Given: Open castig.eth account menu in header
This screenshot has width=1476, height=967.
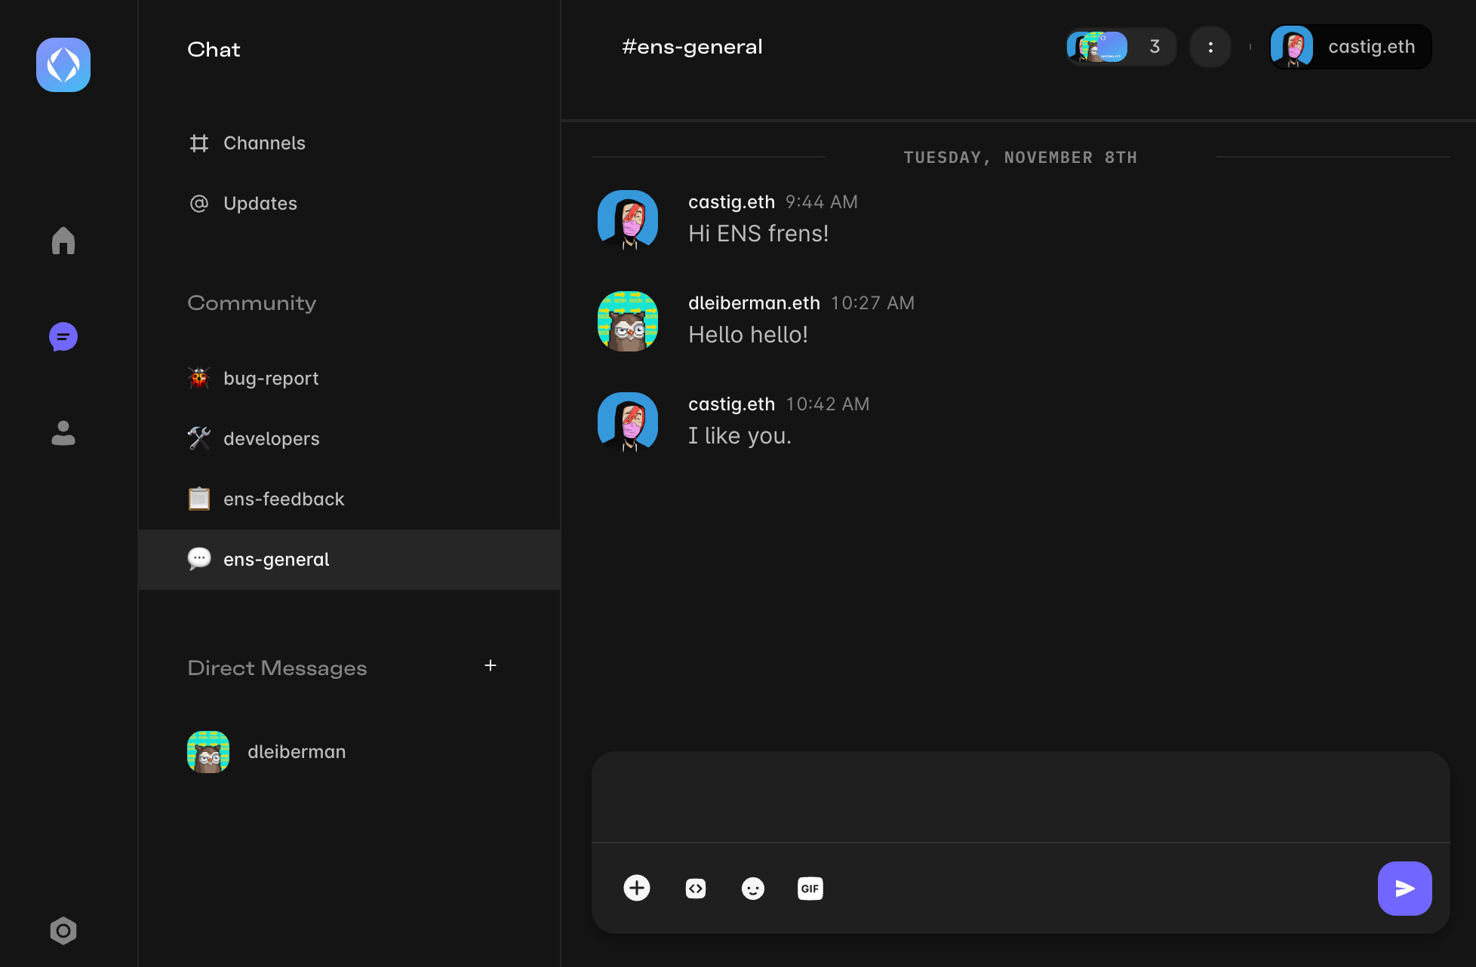Looking at the screenshot, I should (x=1351, y=47).
